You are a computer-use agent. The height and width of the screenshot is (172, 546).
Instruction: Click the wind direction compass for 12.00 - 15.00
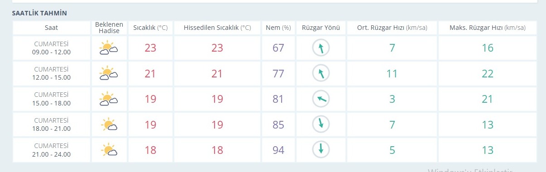pos(321,73)
